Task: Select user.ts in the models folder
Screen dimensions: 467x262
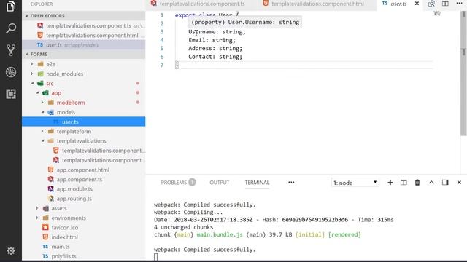Action: click(x=84, y=122)
